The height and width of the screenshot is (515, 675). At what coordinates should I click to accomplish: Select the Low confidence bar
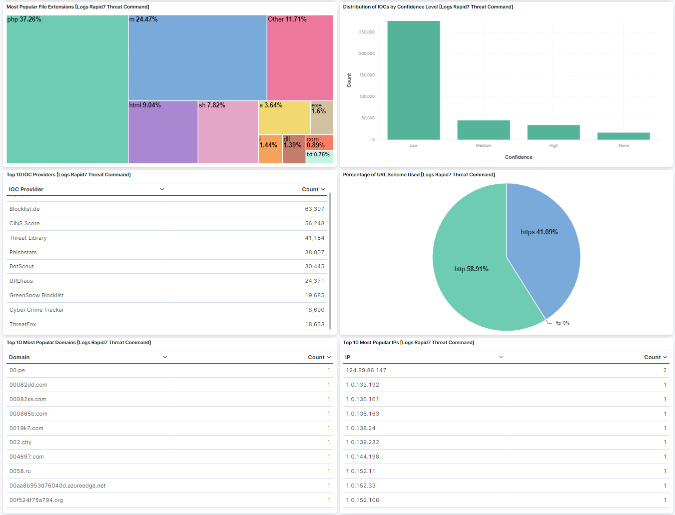click(x=414, y=80)
